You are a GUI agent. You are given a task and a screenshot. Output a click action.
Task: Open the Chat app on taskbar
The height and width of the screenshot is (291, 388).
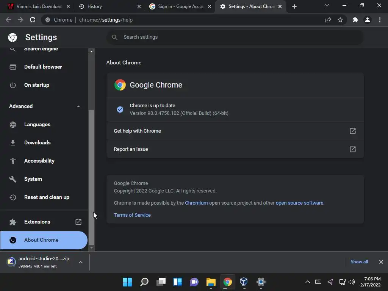click(194, 282)
